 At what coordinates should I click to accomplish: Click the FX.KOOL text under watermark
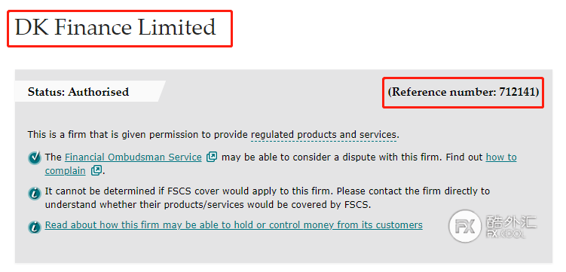pyautogui.click(x=506, y=234)
